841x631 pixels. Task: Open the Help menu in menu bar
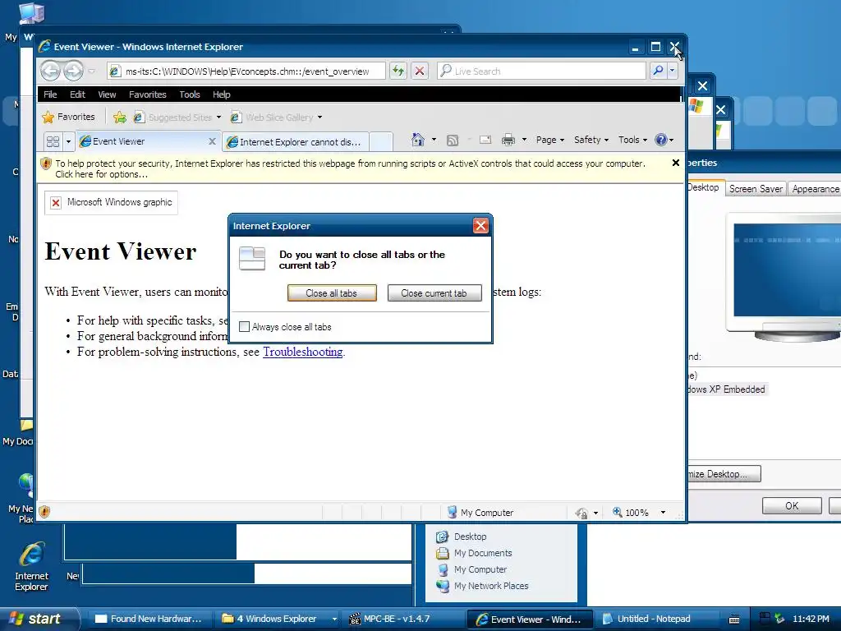tap(222, 94)
